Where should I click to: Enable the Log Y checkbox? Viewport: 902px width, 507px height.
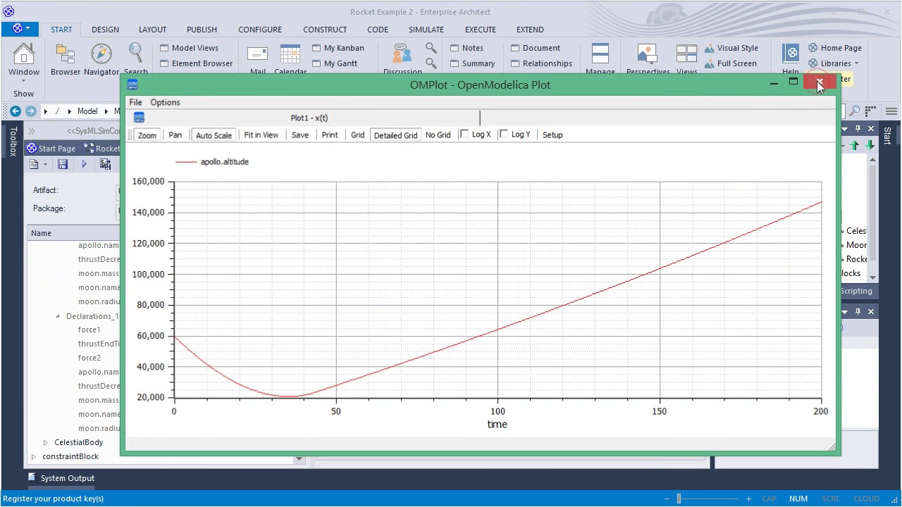pyautogui.click(x=504, y=134)
